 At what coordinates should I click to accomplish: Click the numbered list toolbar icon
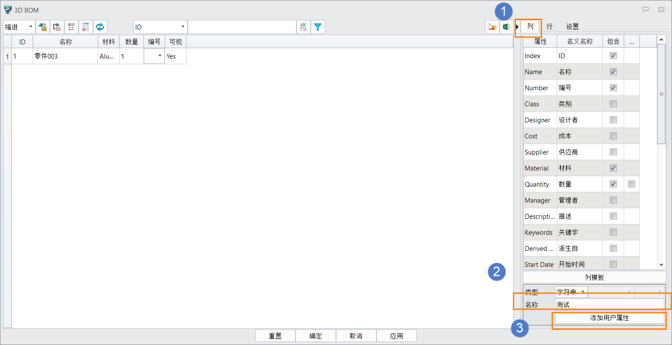[x=71, y=27]
